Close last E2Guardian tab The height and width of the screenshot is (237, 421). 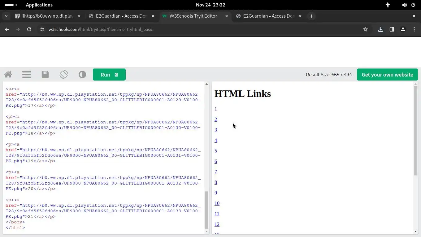click(300, 16)
